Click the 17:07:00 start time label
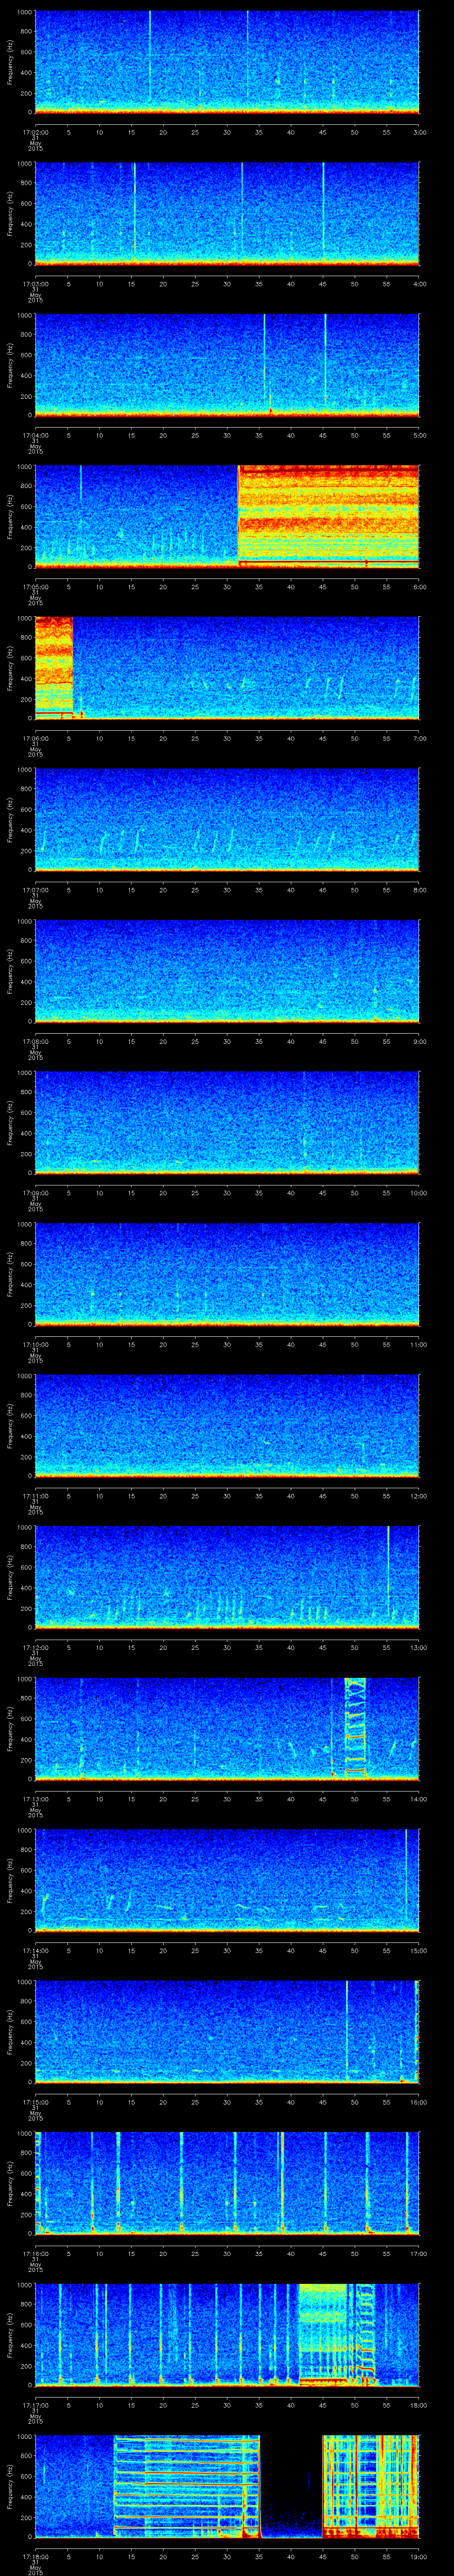This screenshot has height=2576, width=454. (35, 890)
